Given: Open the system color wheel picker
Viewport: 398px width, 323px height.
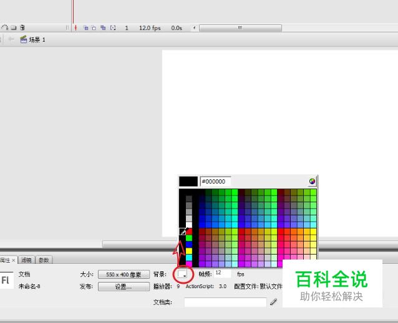Looking at the screenshot, I should pos(312,181).
